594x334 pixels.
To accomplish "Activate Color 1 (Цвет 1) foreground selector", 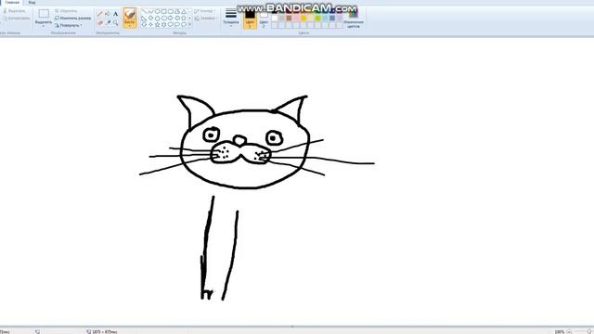I will coord(250,19).
